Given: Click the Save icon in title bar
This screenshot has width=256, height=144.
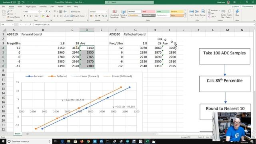Looking at the screenshot, I should 19,2.
